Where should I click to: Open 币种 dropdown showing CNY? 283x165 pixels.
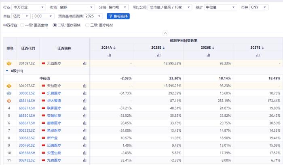pyautogui.click(x=259, y=7)
